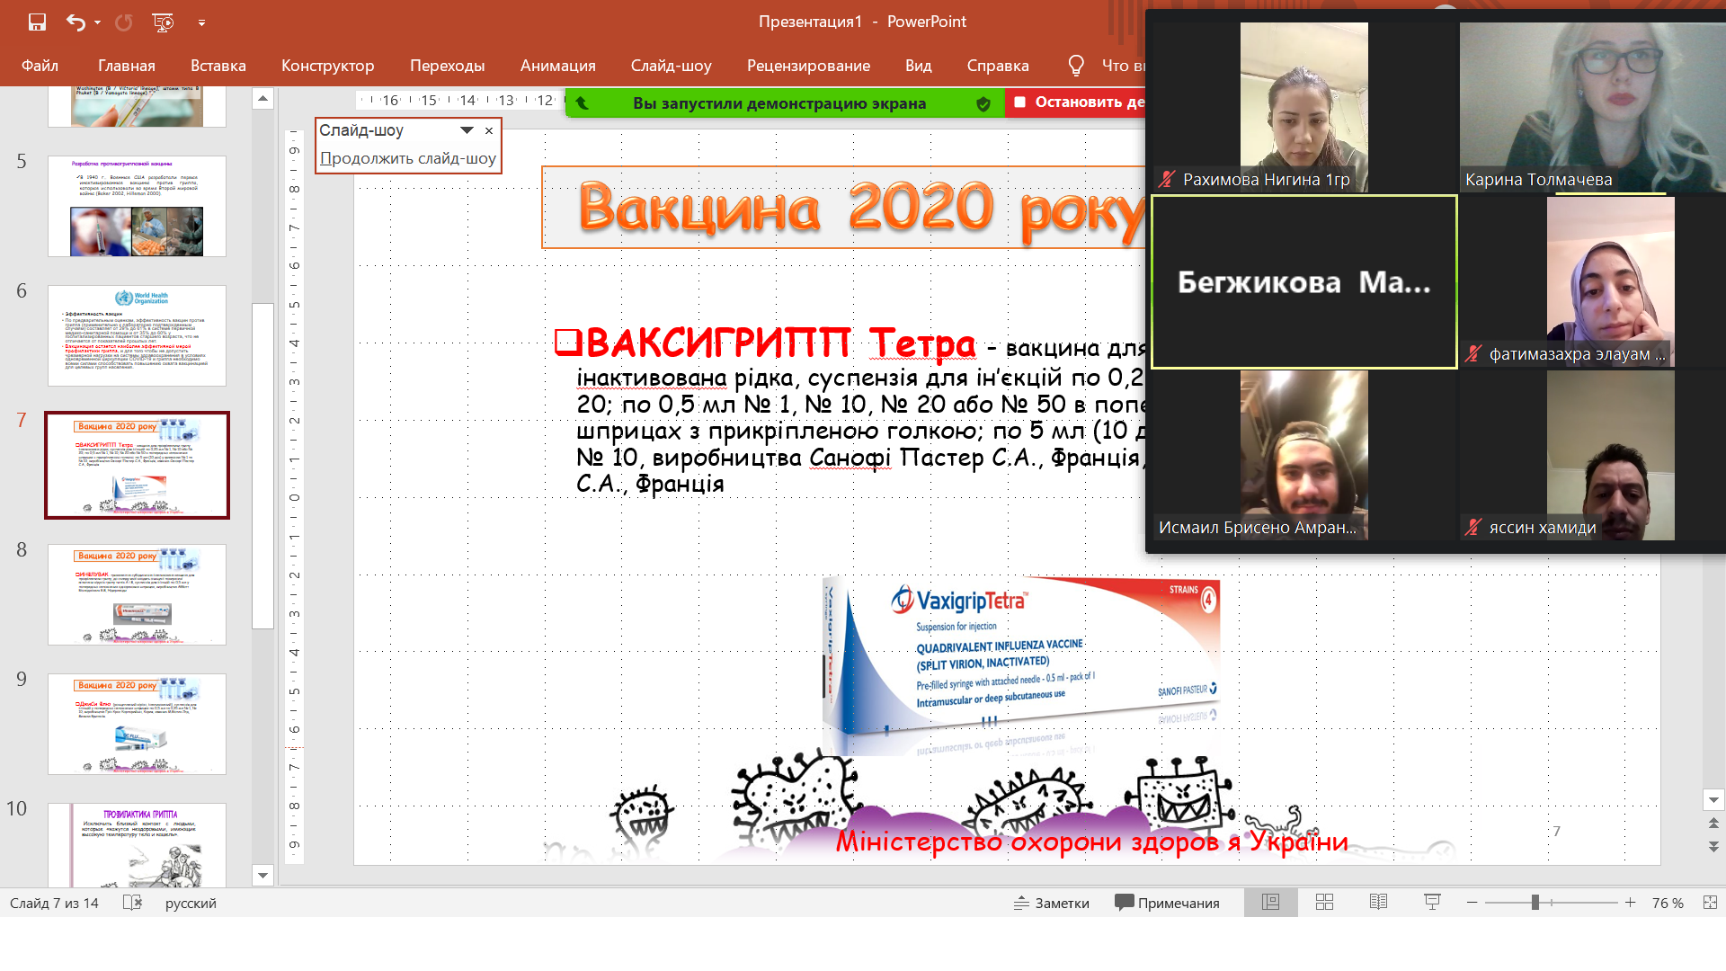The height and width of the screenshot is (971, 1726).
Task: Open the Конструктор ribbon tab
Action: click(327, 66)
